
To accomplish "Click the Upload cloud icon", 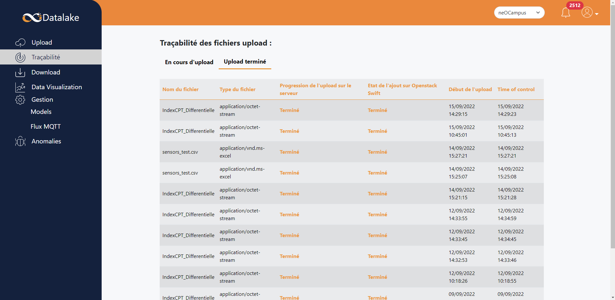I will pos(20,42).
